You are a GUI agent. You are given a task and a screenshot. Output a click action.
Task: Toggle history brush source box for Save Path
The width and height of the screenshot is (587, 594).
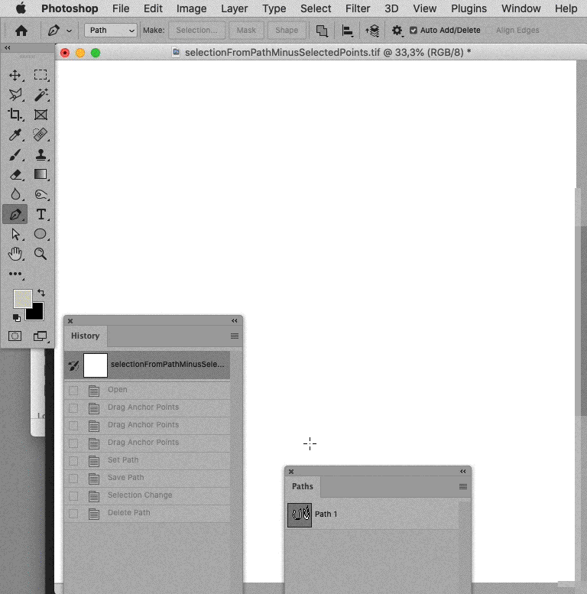pos(73,478)
